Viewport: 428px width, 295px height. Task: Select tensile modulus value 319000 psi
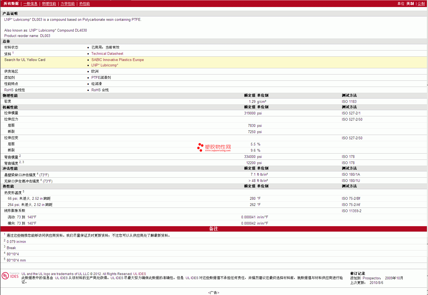[x=253, y=113]
